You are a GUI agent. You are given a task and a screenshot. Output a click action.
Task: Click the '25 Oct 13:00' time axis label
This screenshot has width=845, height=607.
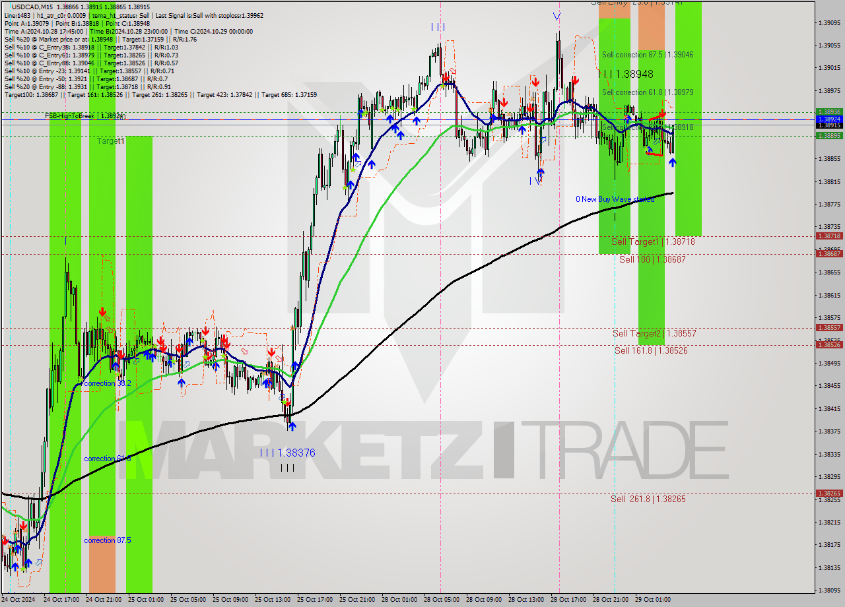click(273, 600)
